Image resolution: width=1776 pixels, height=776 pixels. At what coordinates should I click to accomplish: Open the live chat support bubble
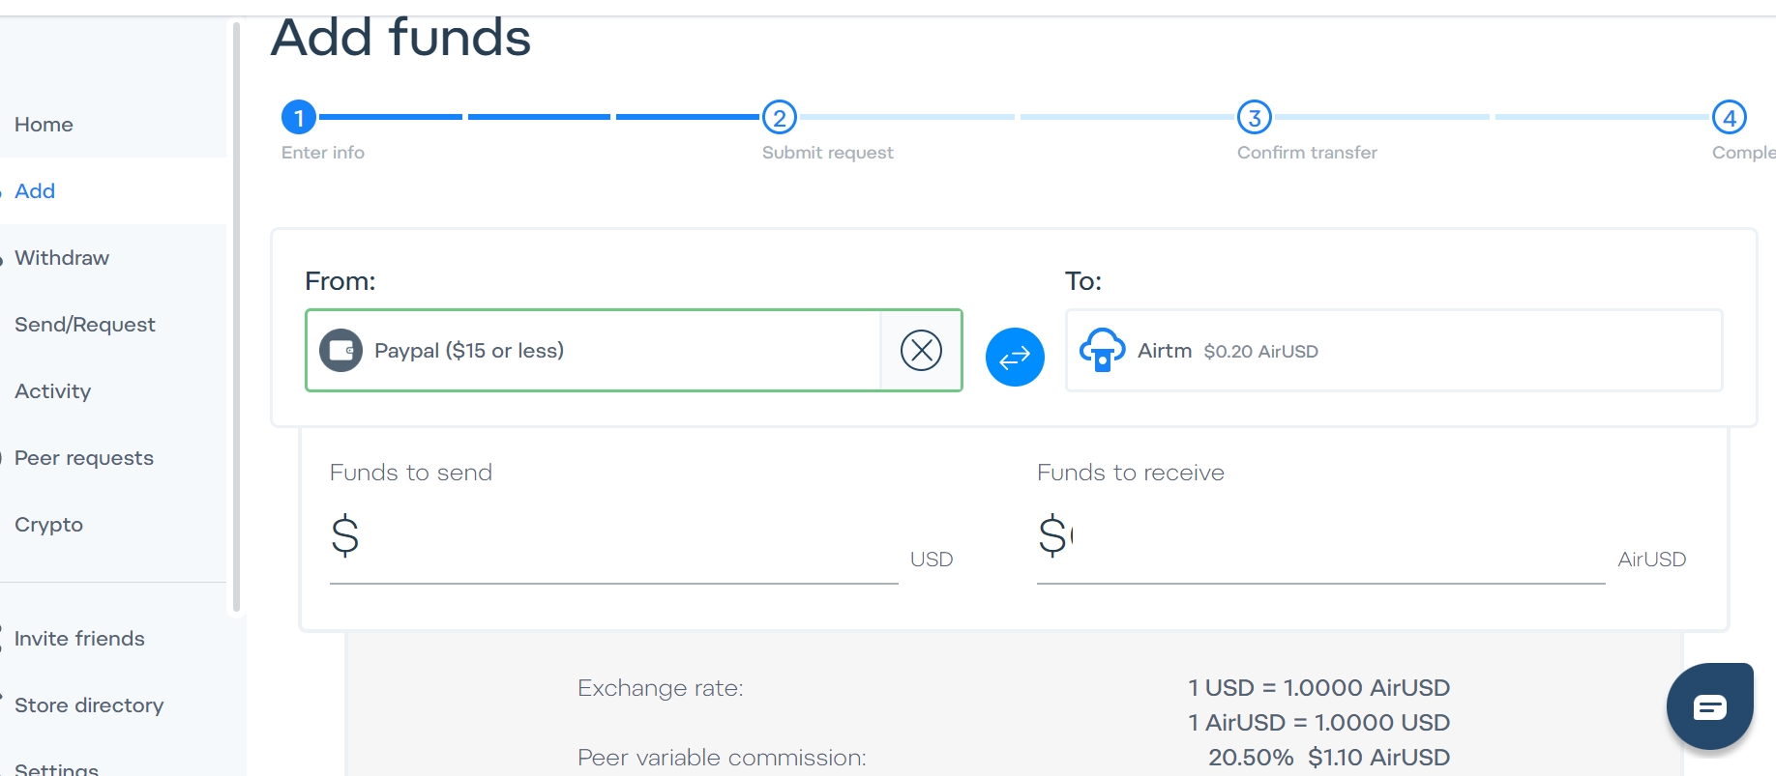(1709, 706)
